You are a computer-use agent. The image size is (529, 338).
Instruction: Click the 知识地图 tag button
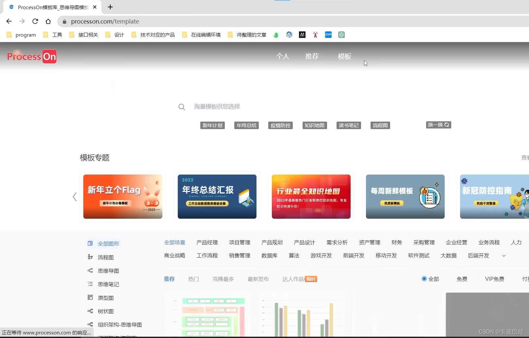315,125
